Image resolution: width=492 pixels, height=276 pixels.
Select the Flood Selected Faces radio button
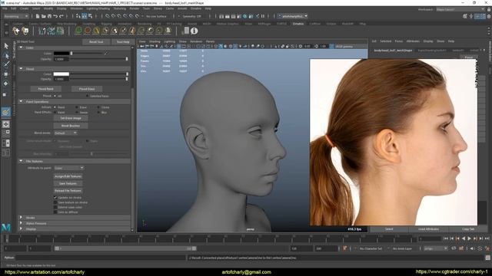tap(87, 96)
